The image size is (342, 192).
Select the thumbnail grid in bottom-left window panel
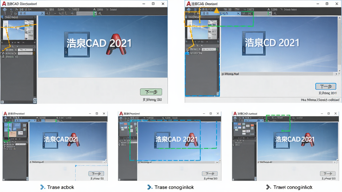point(15,130)
